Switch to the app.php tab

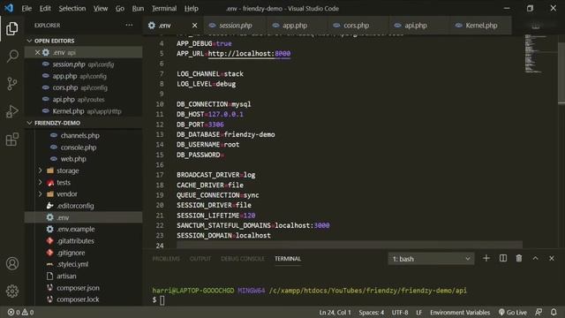tap(294, 26)
